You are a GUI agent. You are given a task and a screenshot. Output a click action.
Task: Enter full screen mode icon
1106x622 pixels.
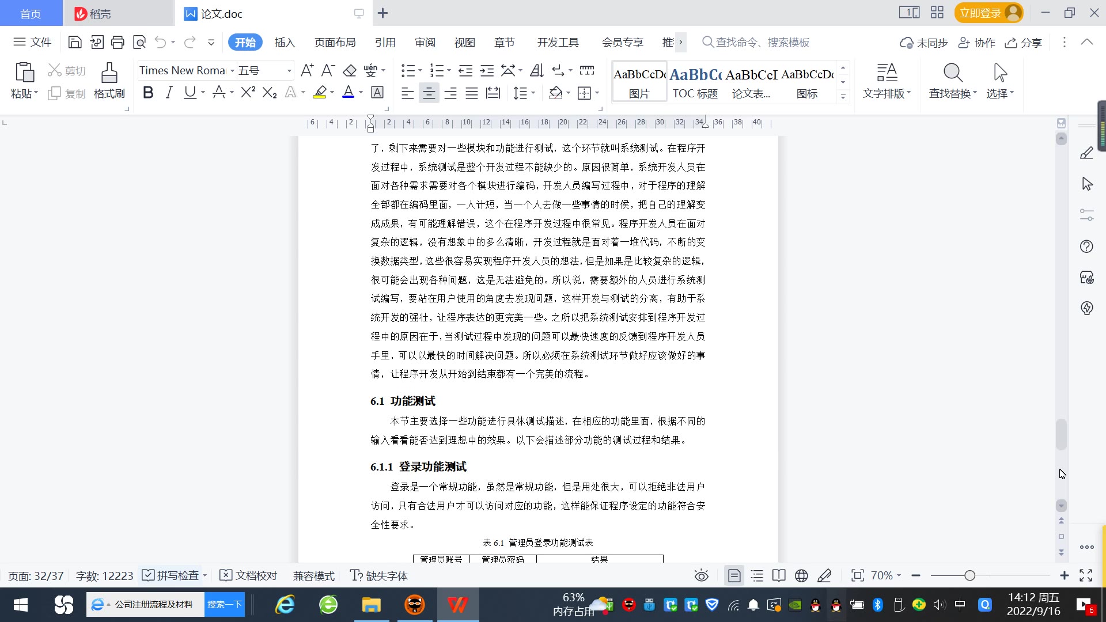coord(1086,575)
